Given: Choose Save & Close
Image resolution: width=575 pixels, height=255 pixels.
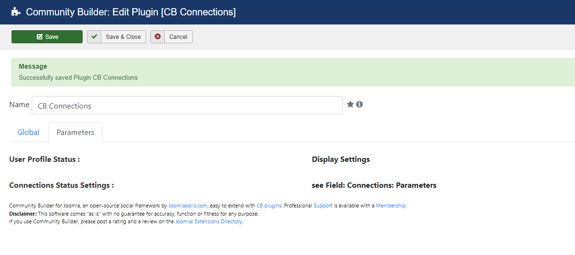Looking at the screenshot, I should coord(117,36).
